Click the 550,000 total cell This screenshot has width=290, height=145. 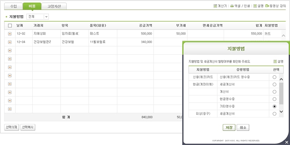point(243,34)
